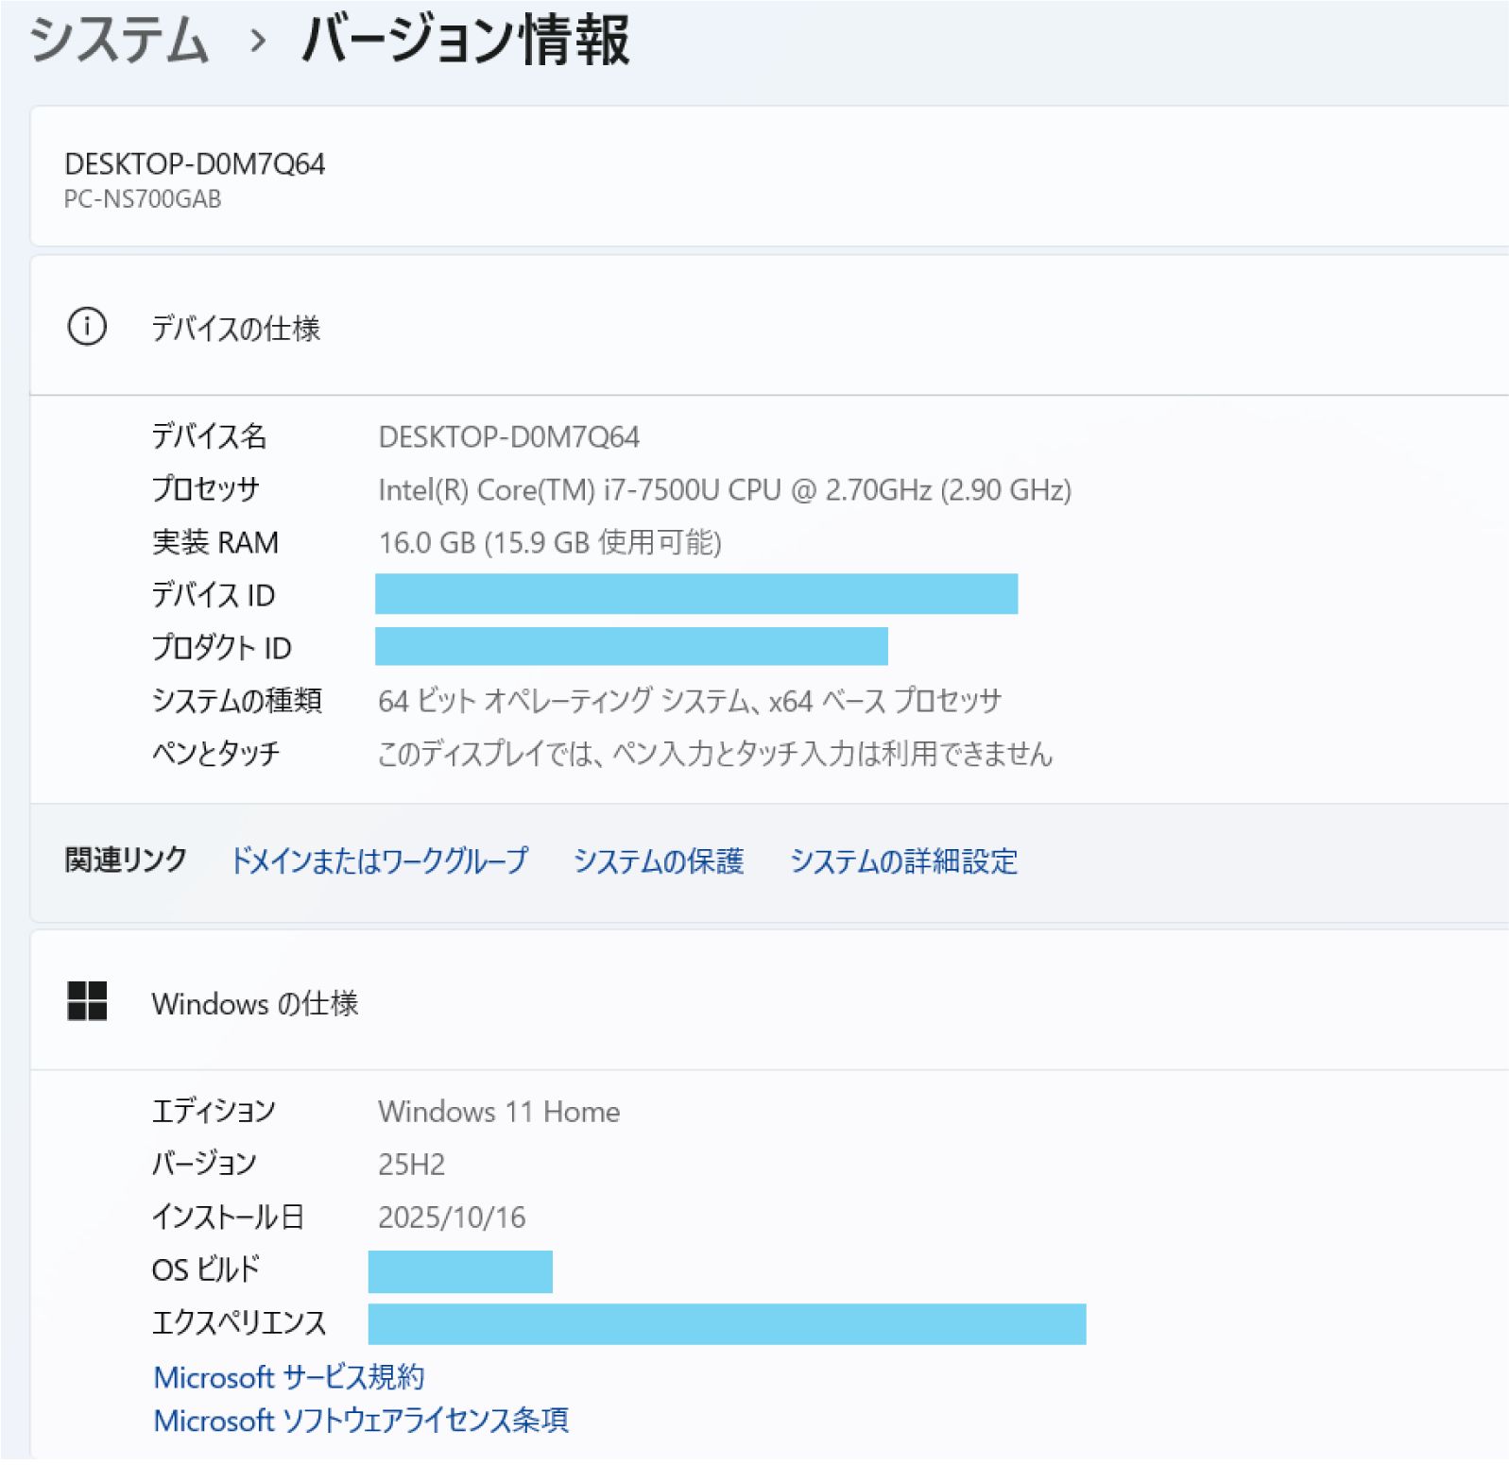Viewport: 1509px width, 1465px height.
Task: Open システムの詳細設定 link
Action: point(904,861)
